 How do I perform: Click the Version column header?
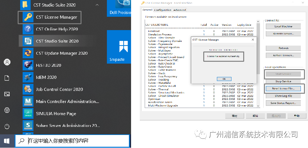point(227,25)
